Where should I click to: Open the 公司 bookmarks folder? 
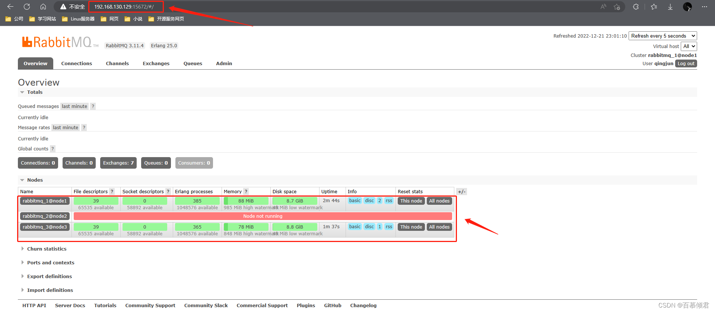tap(14, 19)
